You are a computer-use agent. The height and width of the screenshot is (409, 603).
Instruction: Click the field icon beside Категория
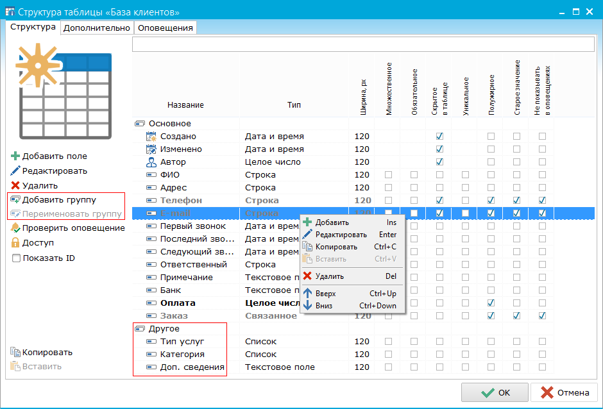point(151,355)
